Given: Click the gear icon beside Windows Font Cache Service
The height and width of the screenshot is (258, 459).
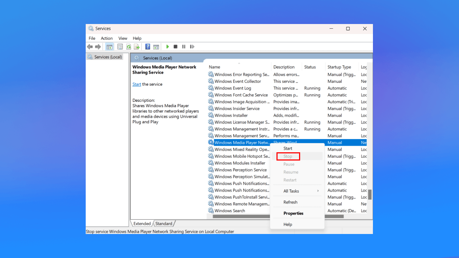Looking at the screenshot, I should tap(211, 95).
